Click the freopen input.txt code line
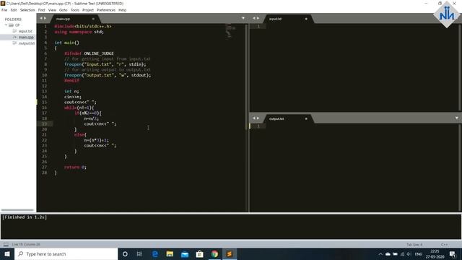462x260 pixels. (105, 64)
